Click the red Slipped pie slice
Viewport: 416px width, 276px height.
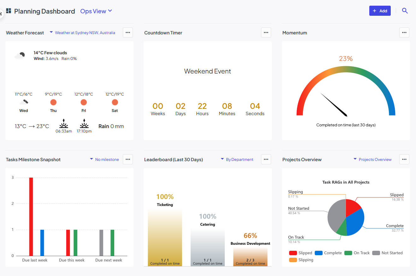point(352,207)
